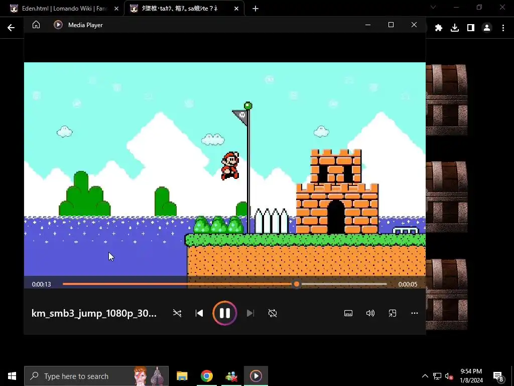Viewport: 514px width, 386px height.
Task: Close the Eden.html browser tab
Action: pyautogui.click(x=116, y=9)
